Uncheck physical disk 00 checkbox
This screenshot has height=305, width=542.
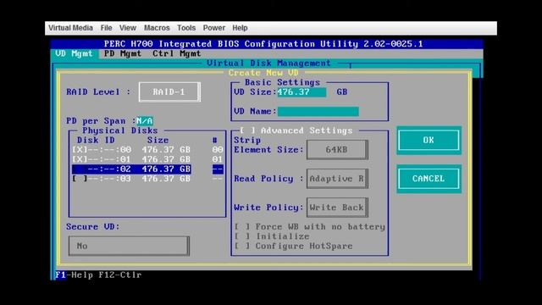point(80,150)
